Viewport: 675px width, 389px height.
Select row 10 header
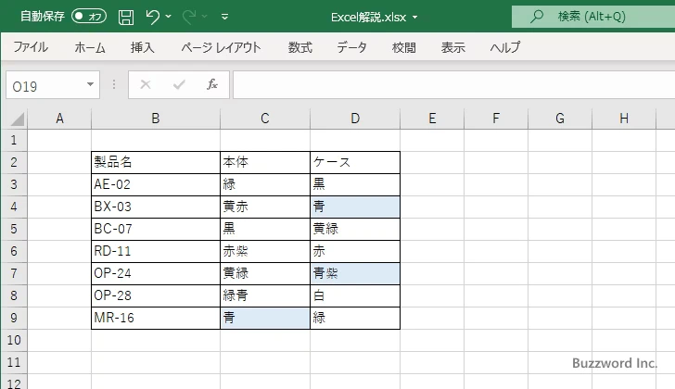tap(14, 341)
